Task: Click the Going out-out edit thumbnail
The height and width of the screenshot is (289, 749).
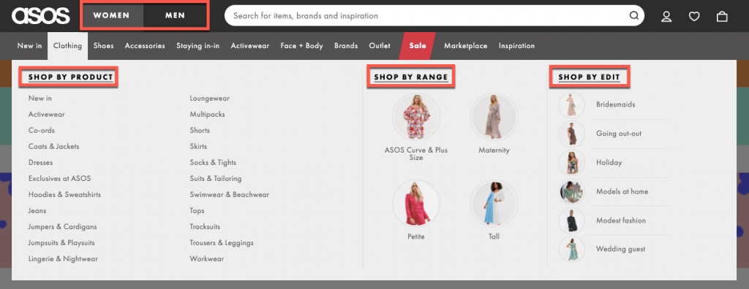Action: tap(572, 134)
